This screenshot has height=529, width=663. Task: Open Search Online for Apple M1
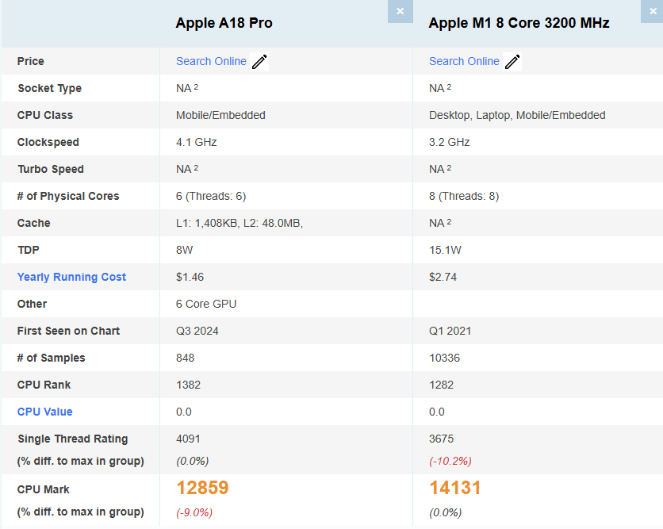point(464,61)
